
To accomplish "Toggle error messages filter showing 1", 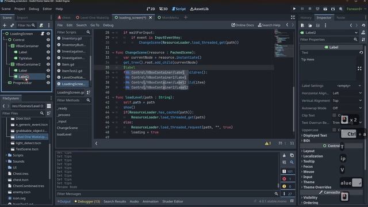I will point(287,179).
